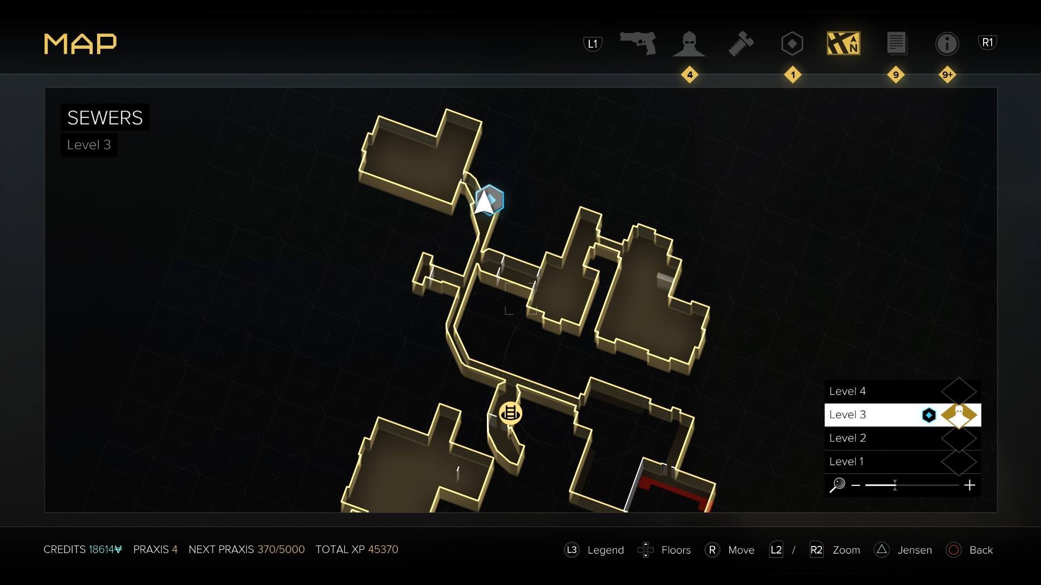Select the information panel icon
Image resolution: width=1041 pixels, height=585 pixels.
tap(947, 43)
